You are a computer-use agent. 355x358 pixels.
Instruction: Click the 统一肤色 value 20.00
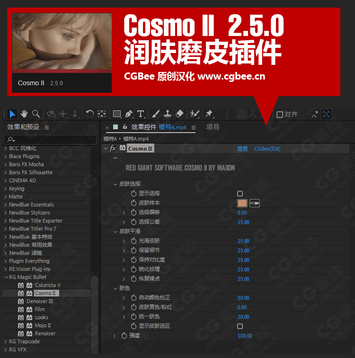click(x=243, y=317)
